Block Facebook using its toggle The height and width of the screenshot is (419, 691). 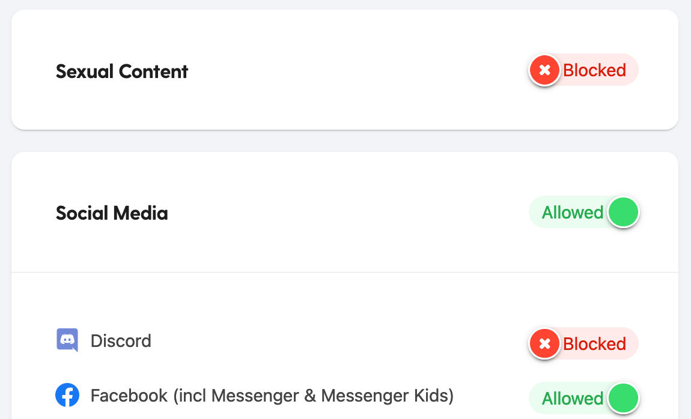[583, 399]
